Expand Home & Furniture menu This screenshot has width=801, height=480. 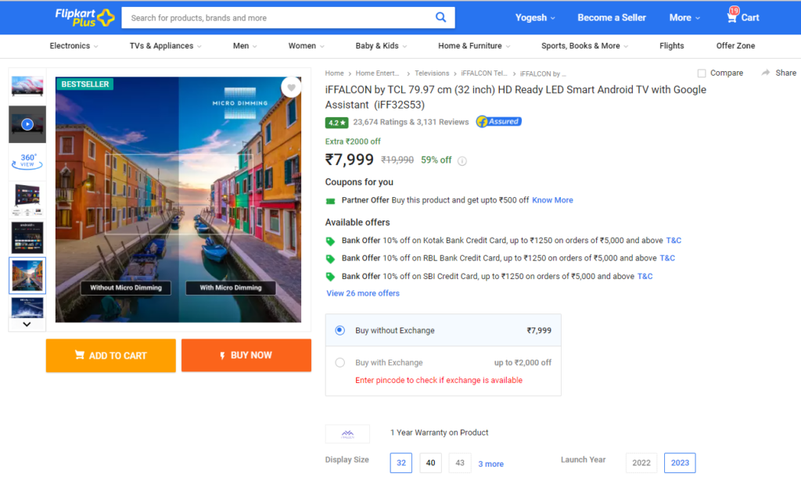point(474,46)
